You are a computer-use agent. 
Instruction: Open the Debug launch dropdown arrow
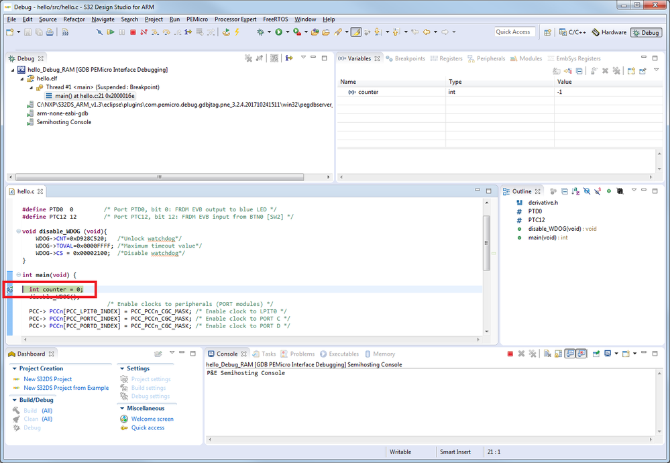click(269, 32)
